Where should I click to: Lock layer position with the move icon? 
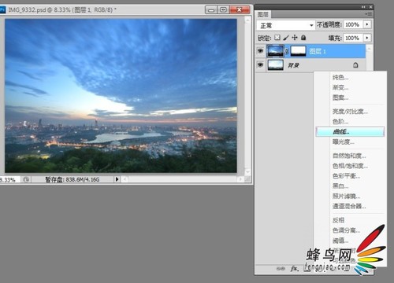coord(295,38)
